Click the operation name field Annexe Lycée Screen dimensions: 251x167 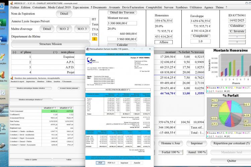pyautogui.click(x=51, y=21)
